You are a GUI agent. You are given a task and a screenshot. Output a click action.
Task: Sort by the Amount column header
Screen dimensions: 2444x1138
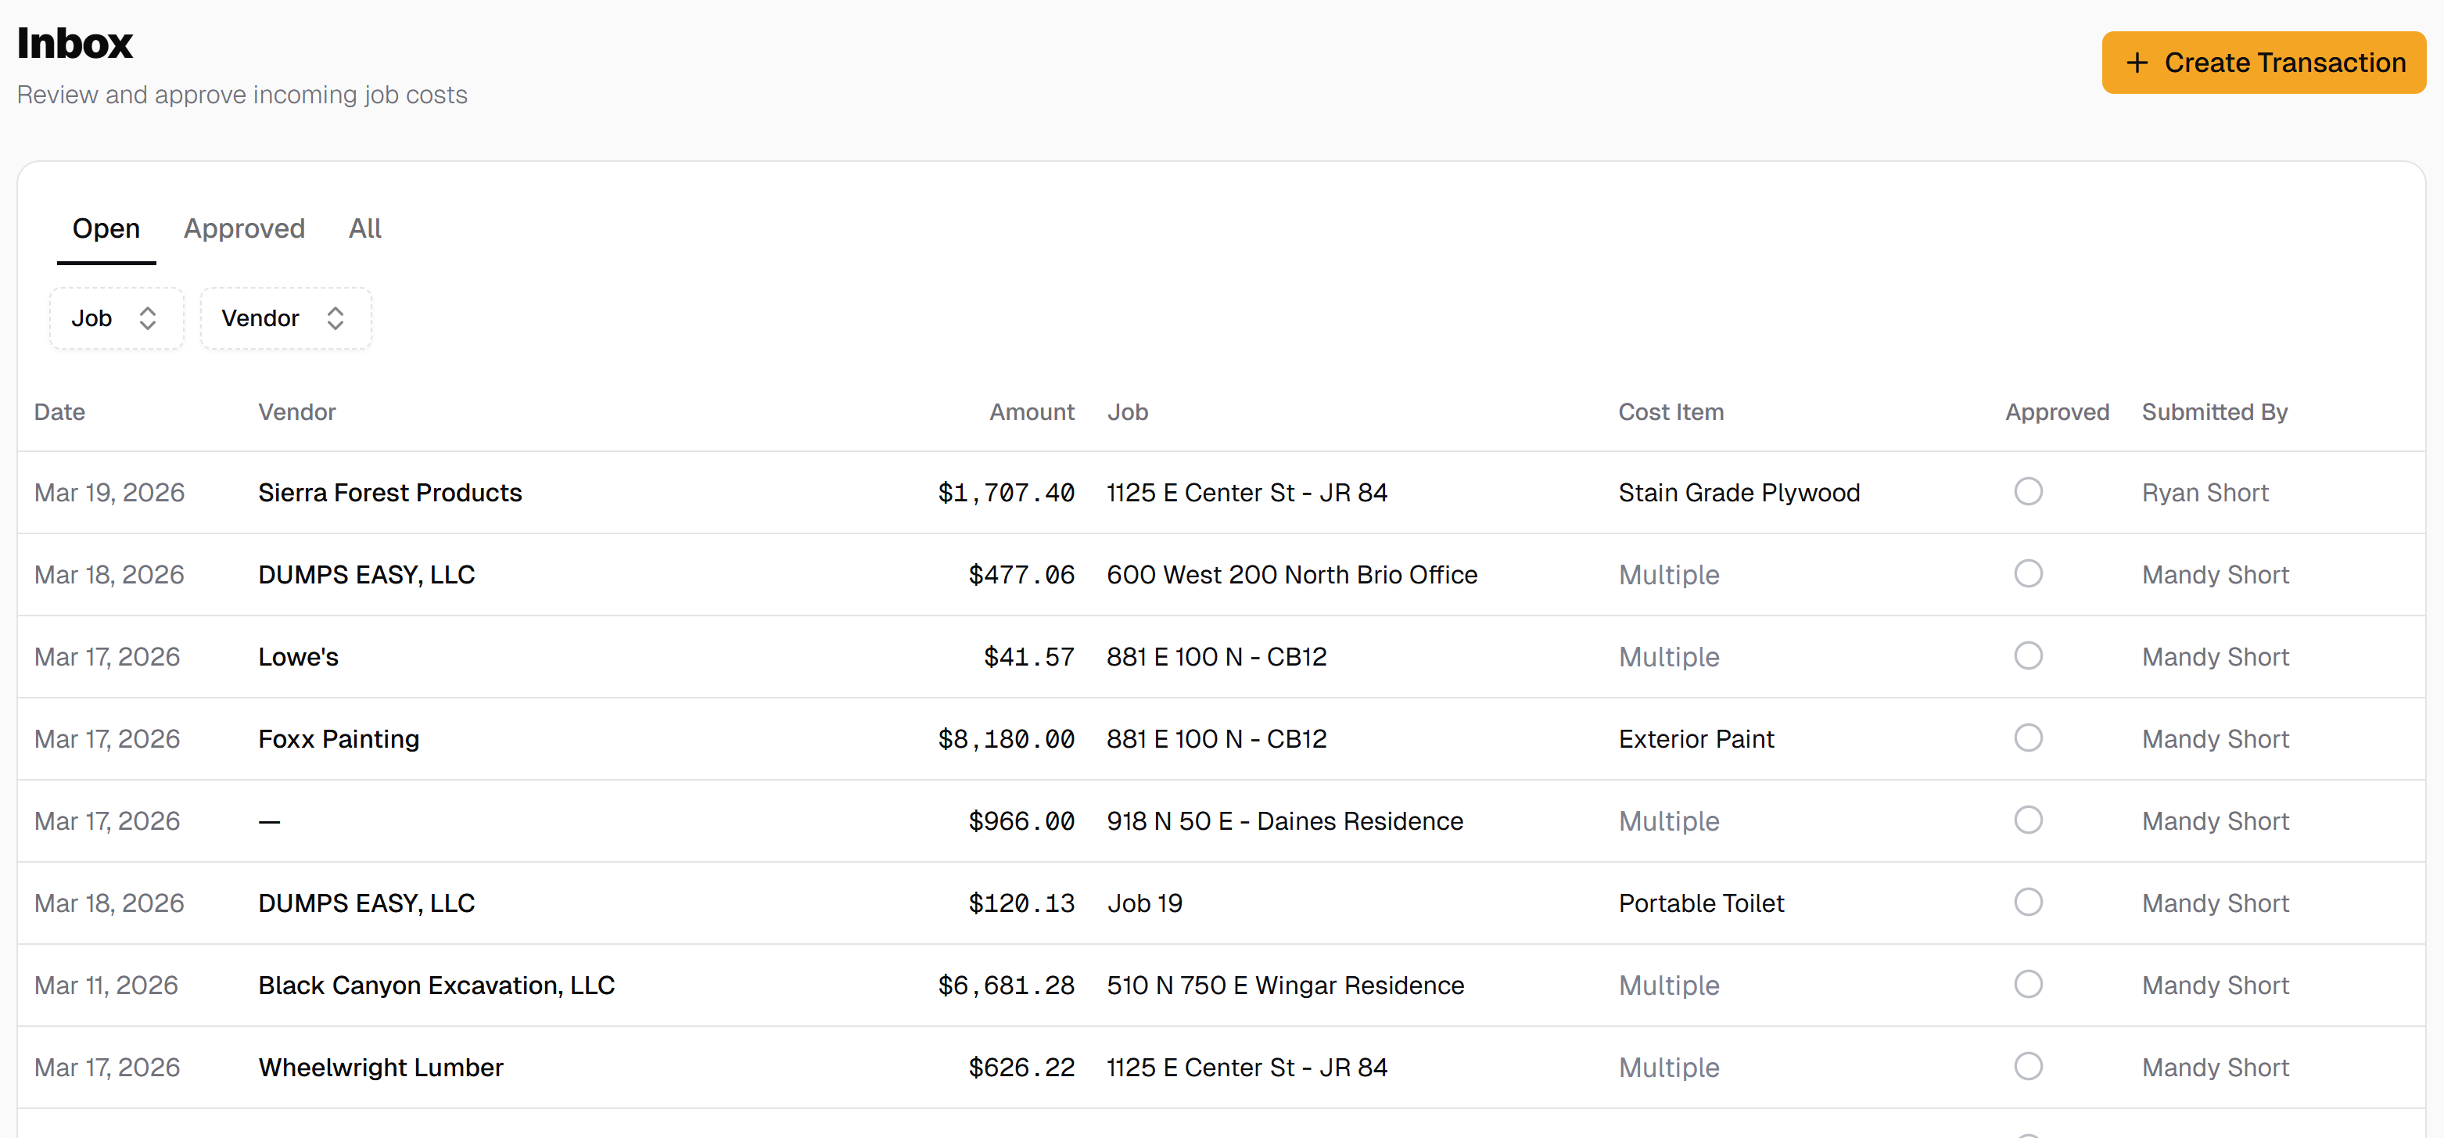point(1032,411)
